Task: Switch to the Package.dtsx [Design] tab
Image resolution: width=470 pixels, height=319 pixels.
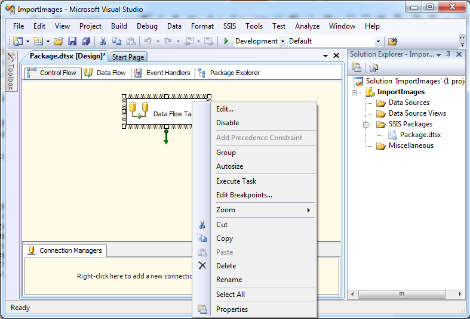Action: (67, 56)
